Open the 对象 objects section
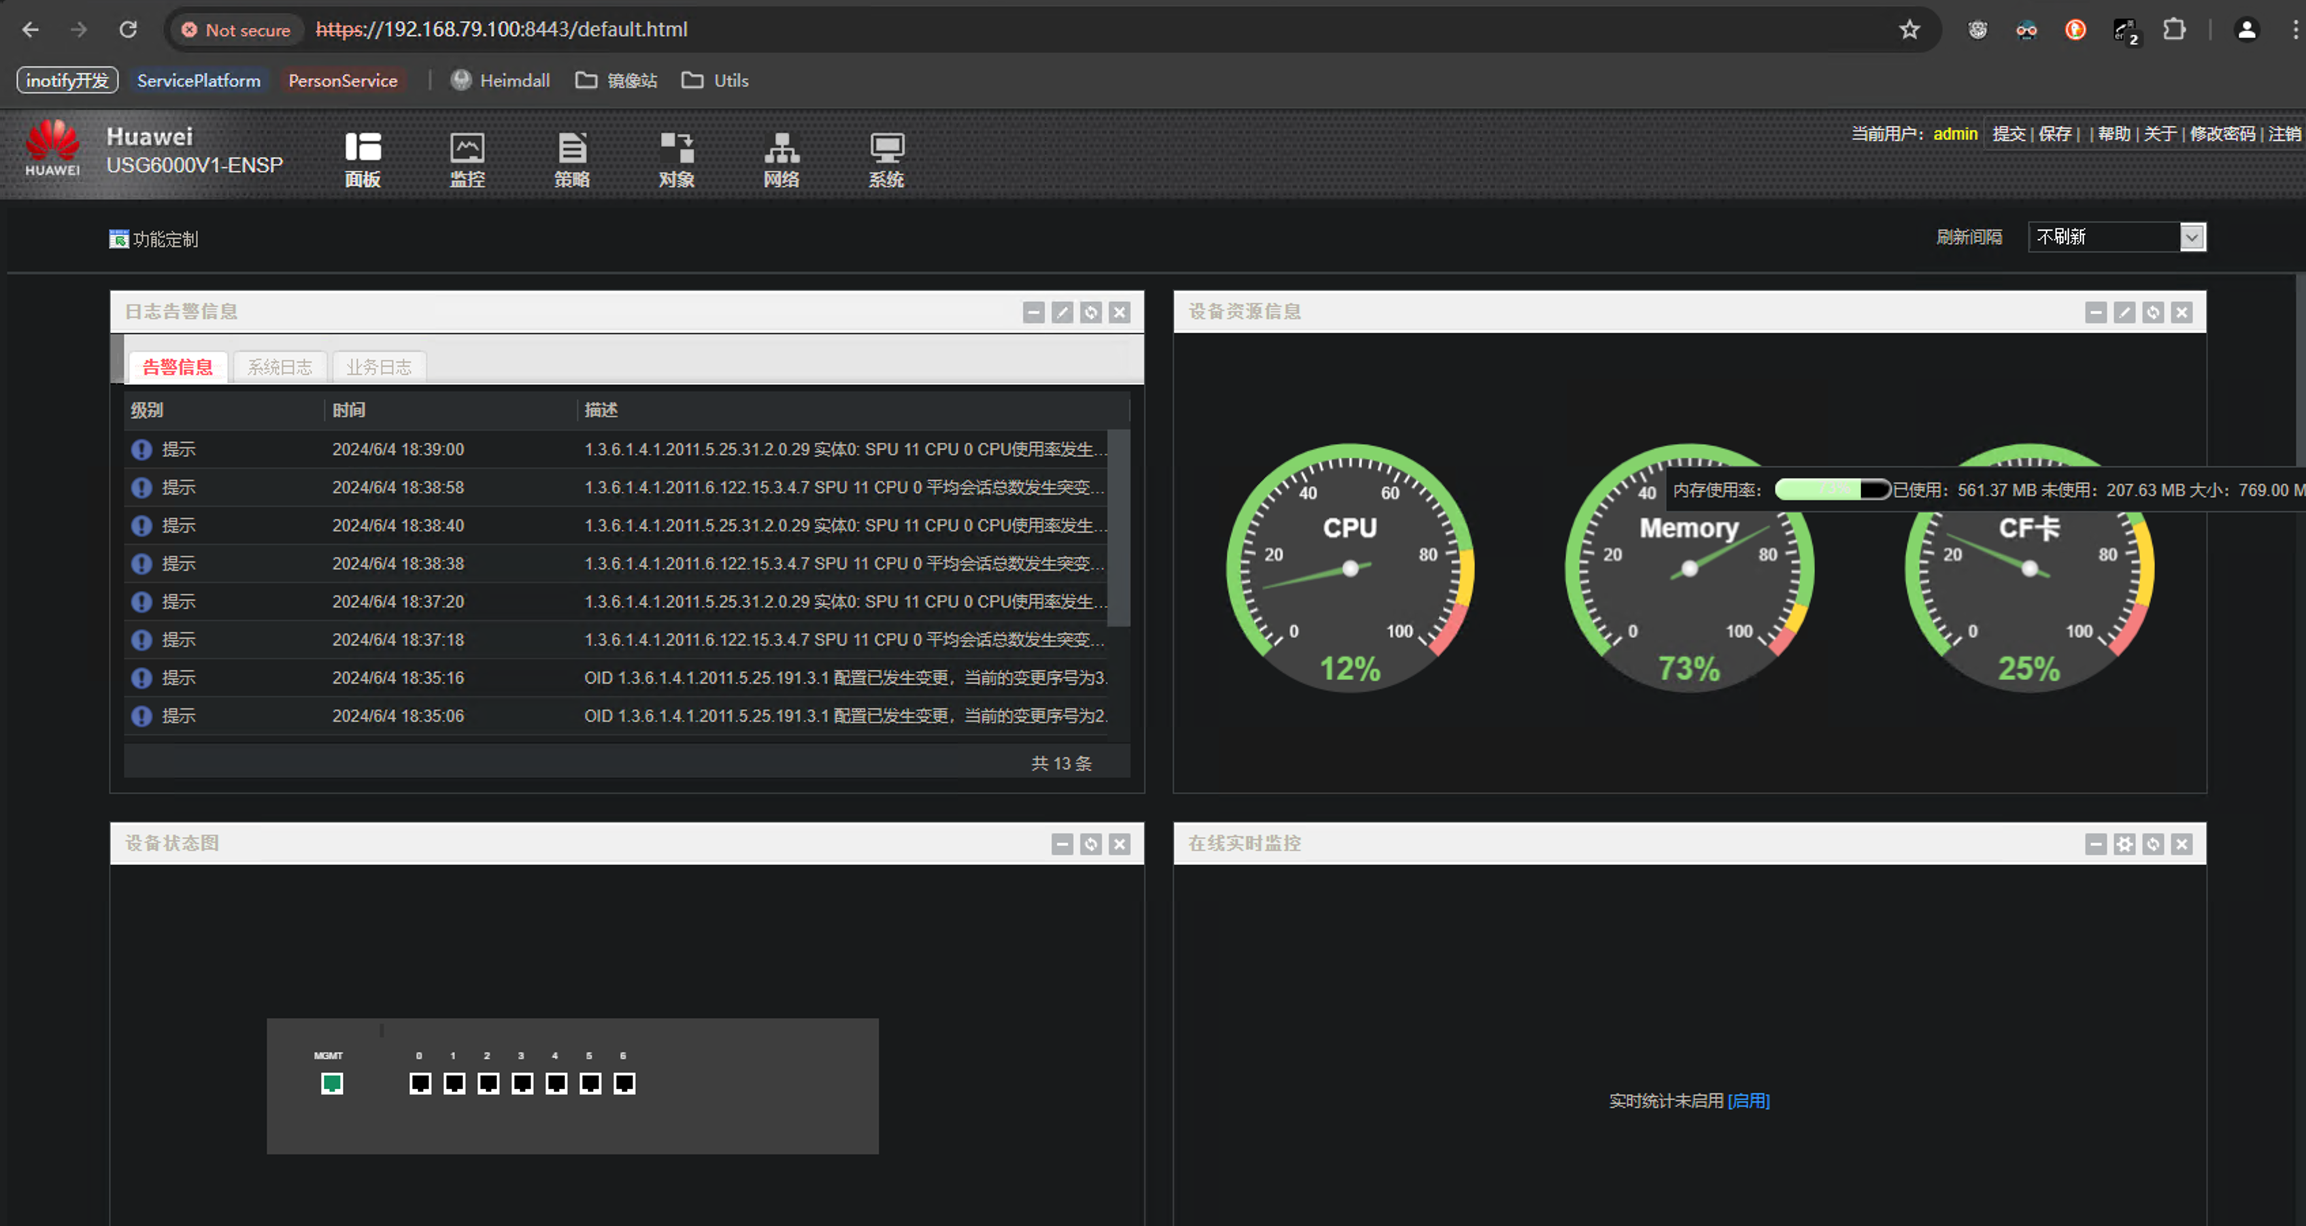 tap(677, 161)
